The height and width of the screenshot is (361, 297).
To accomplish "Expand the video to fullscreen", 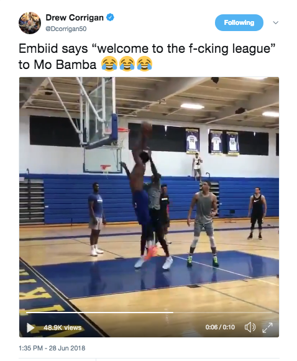I will [268, 327].
